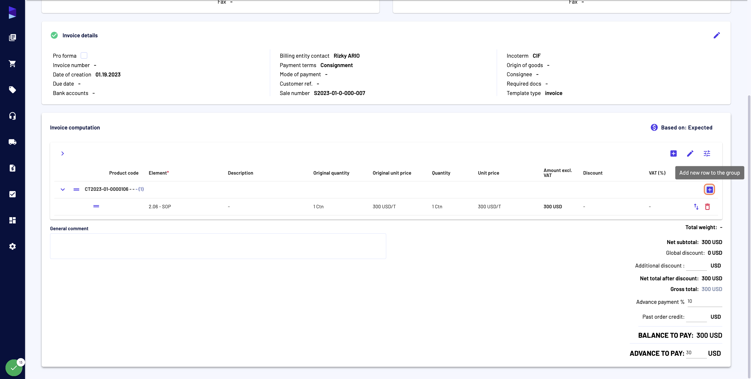Open the truck logistics sidebar section
Image resolution: width=751 pixels, height=379 pixels.
coord(12,142)
